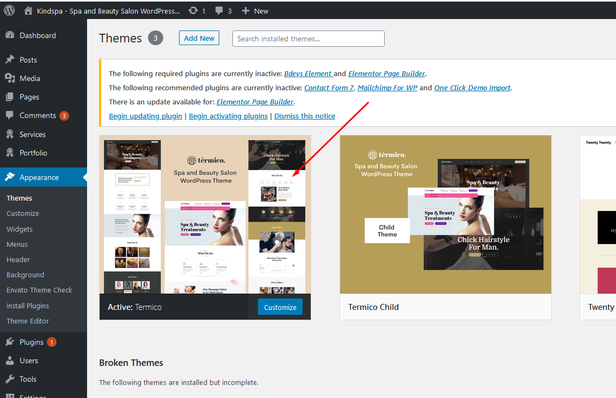Open Background submenu item

pos(25,275)
